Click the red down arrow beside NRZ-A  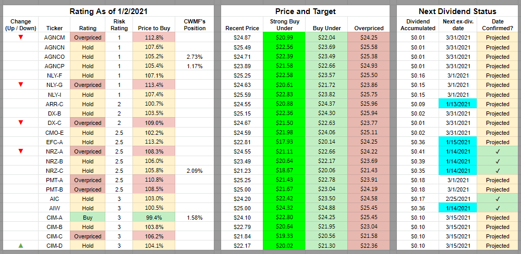[20, 151]
